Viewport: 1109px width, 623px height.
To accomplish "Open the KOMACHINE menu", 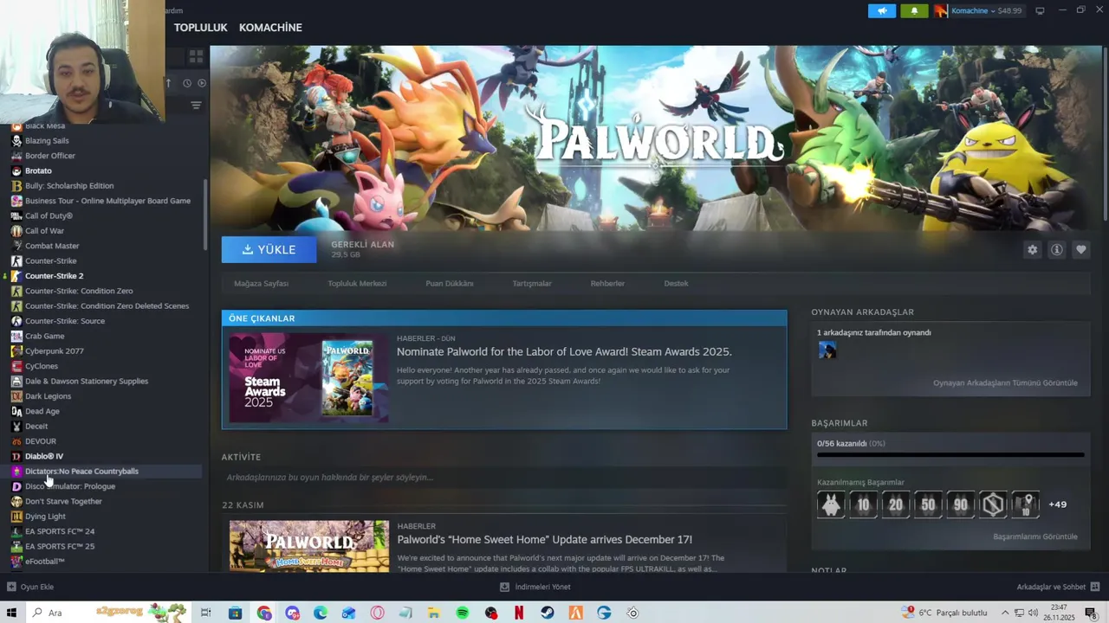I will point(270,28).
